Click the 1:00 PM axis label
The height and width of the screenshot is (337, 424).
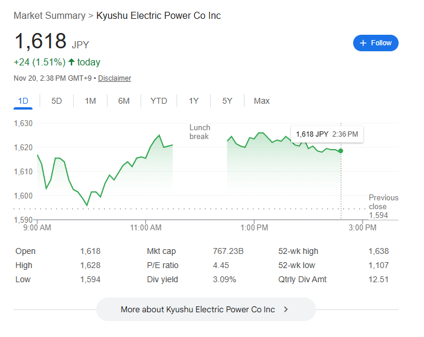click(254, 227)
